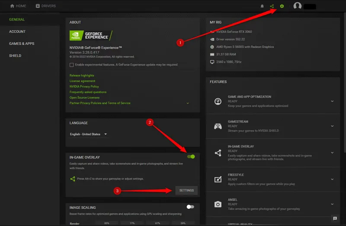Enable experimental features checkbox

coord(71,65)
